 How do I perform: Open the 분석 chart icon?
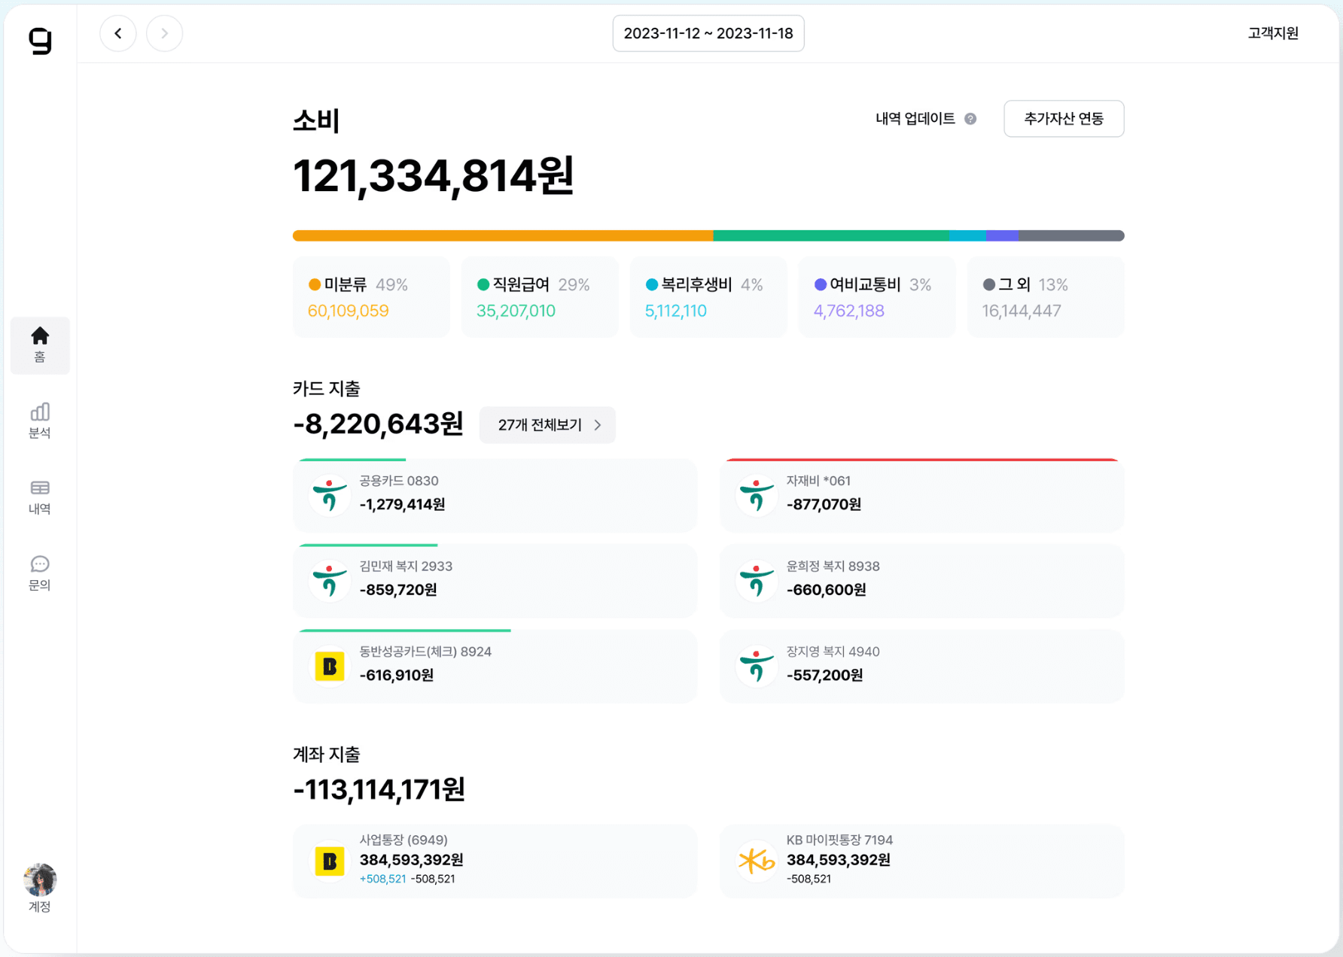pos(40,421)
